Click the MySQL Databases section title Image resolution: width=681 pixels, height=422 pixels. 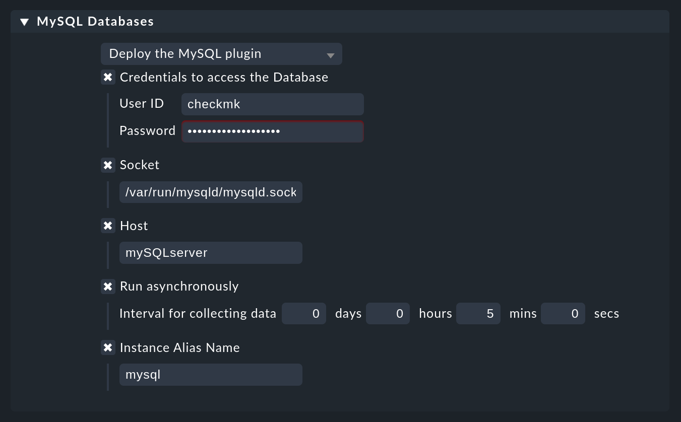coord(95,22)
